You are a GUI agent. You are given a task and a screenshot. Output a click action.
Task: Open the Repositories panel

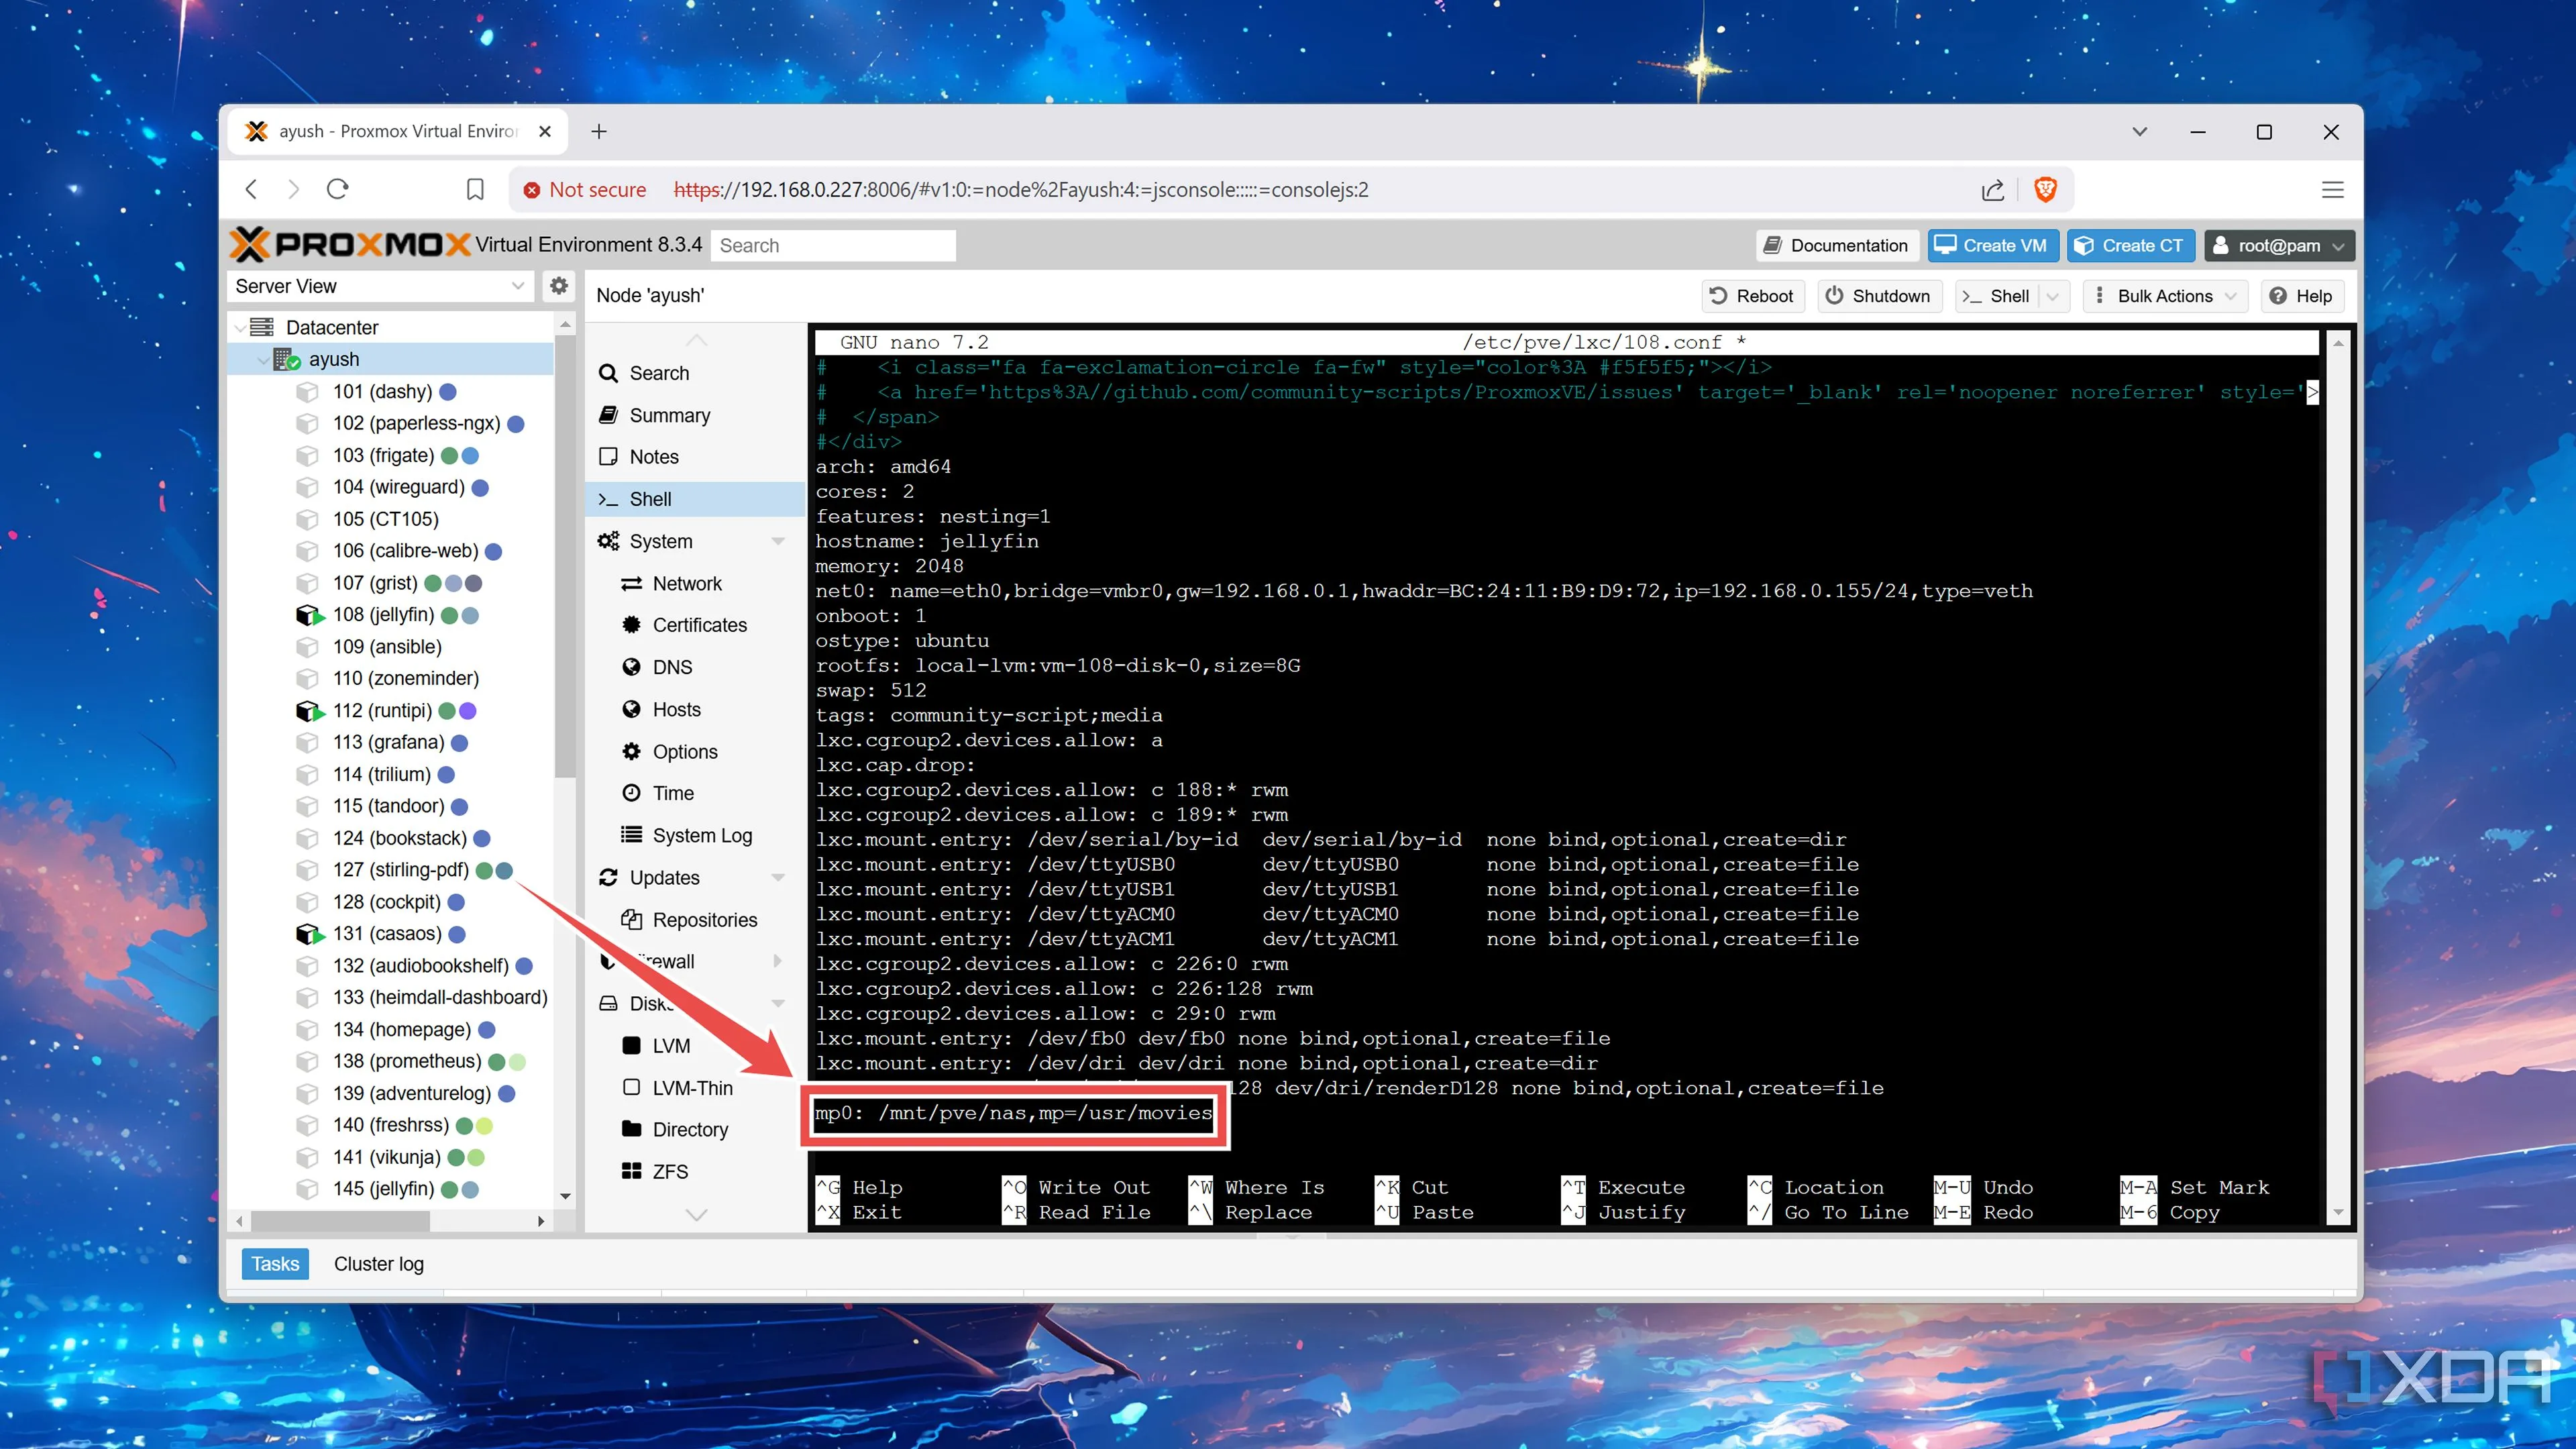703,919
